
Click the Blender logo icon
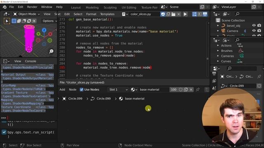tap(5, 7)
